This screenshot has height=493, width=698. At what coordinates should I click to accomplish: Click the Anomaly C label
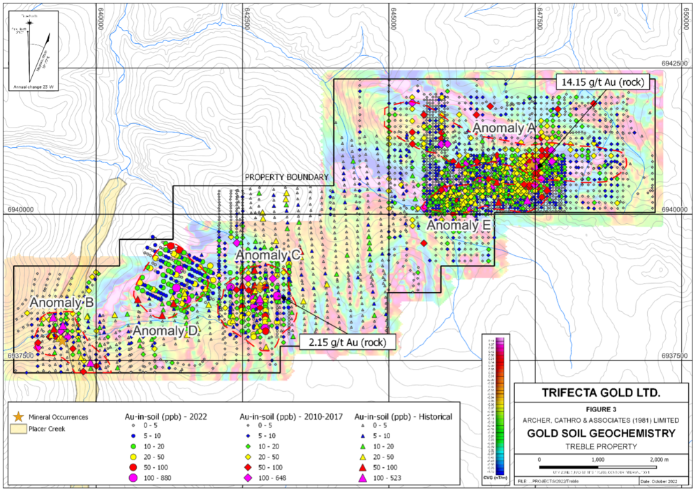tap(268, 256)
